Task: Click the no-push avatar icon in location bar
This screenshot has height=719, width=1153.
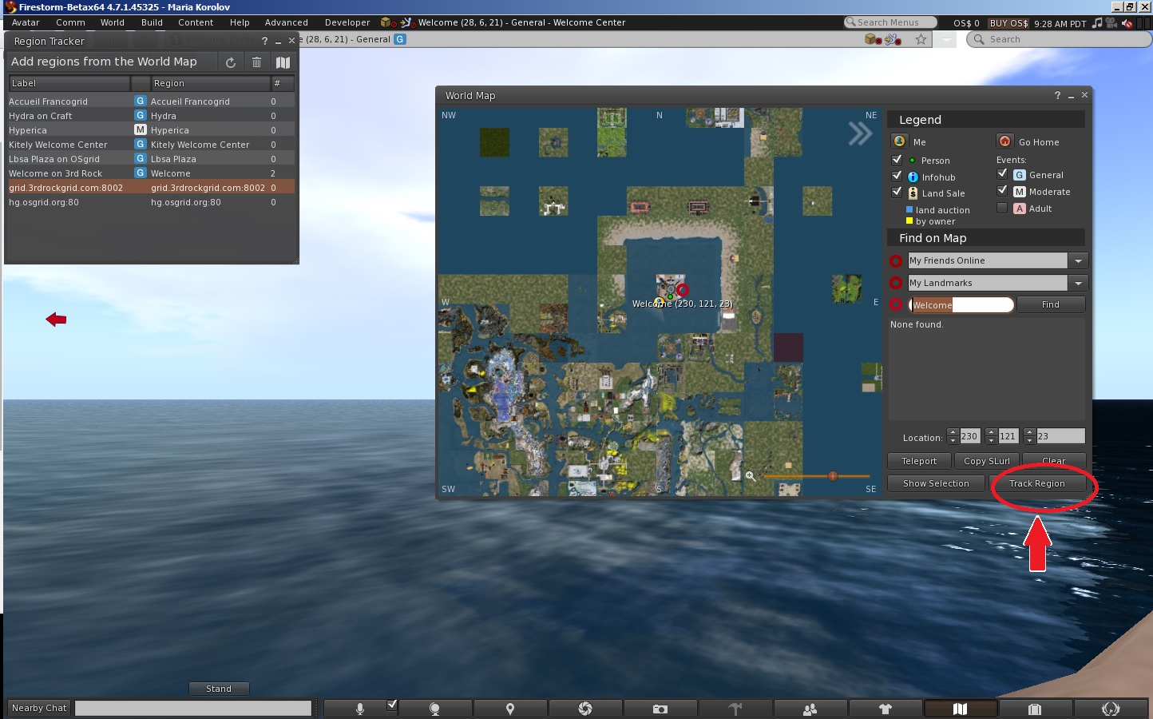Action: 893,39
